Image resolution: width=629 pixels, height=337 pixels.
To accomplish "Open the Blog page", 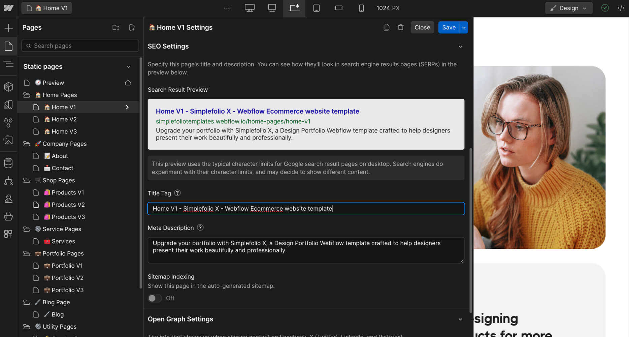I will point(78,314).
